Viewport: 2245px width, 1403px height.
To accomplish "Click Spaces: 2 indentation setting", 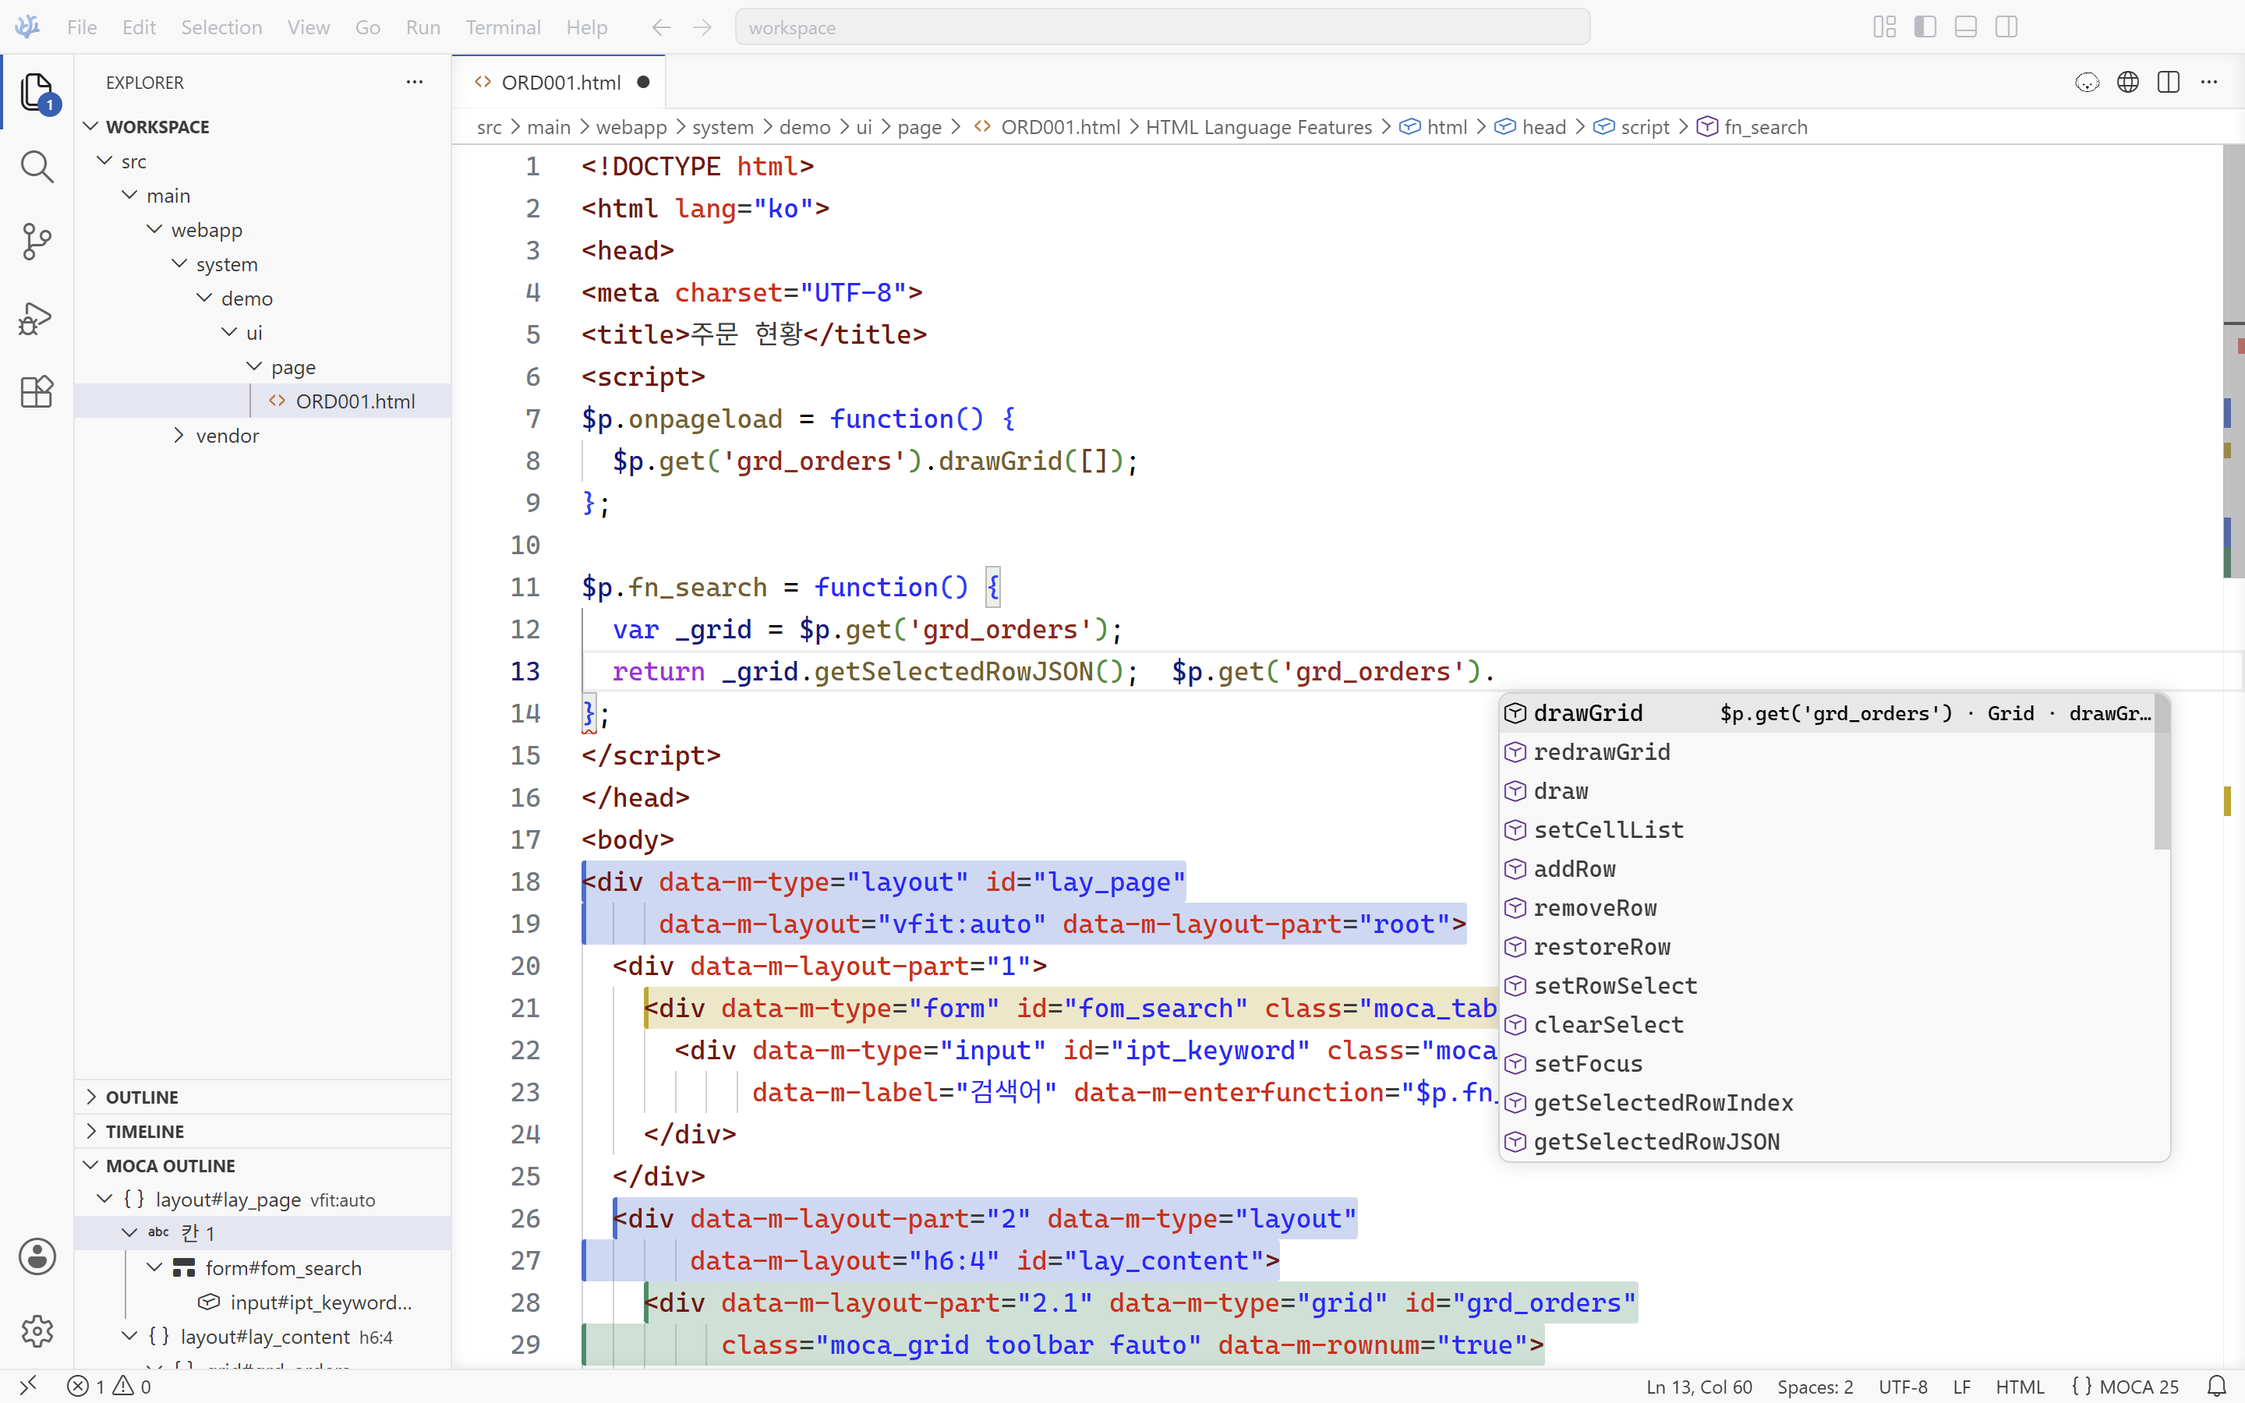I will point(1815,1387).
